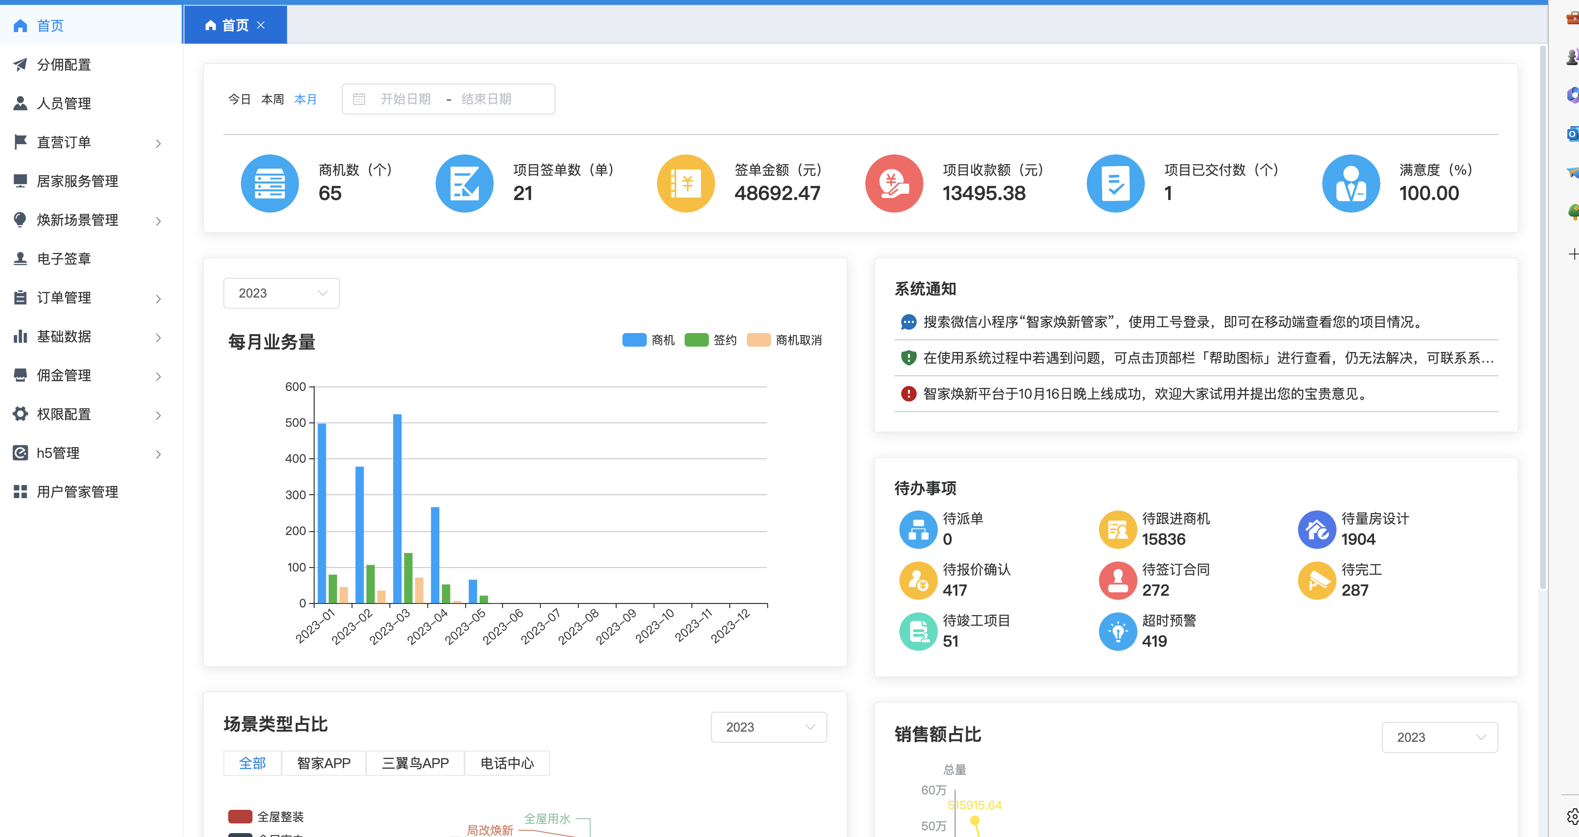Open the 场景类型占比 year dropdown
Image resolution: width=1579 pixels, height=837 pixels.
coord(769,727)
